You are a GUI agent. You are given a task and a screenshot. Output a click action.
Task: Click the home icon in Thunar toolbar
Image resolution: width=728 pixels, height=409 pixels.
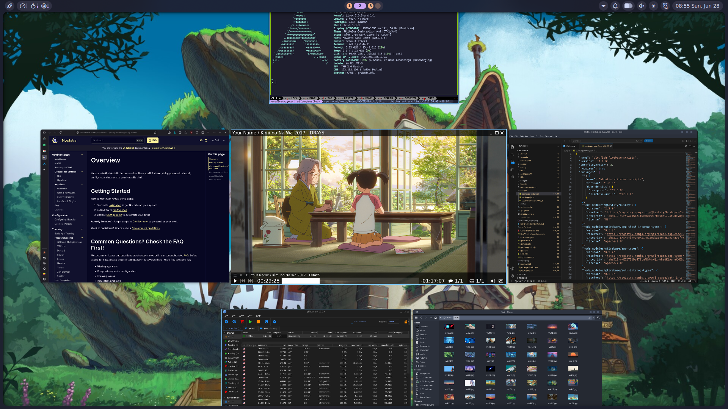coord(436,318)
